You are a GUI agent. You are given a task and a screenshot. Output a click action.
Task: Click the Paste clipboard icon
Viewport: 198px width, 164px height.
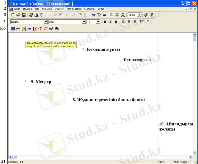[x=61, y=15]
